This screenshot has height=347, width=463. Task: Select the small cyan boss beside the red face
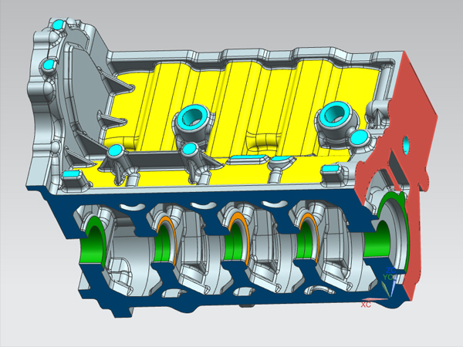(x=359, y=137)
